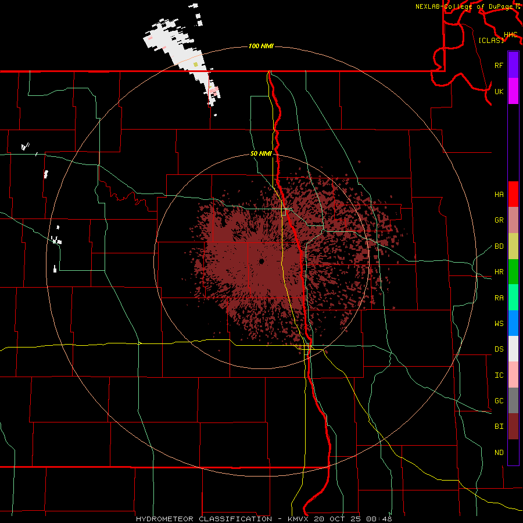Image resolution: width=523 pixels, height=523 pixels.
Task: Click the Hydrometeor Classification KMVX timestamp caption
Action: (x=264, y=519)
